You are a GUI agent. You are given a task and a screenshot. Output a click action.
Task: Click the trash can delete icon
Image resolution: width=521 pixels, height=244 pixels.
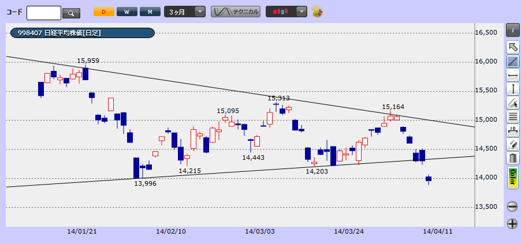513,159
